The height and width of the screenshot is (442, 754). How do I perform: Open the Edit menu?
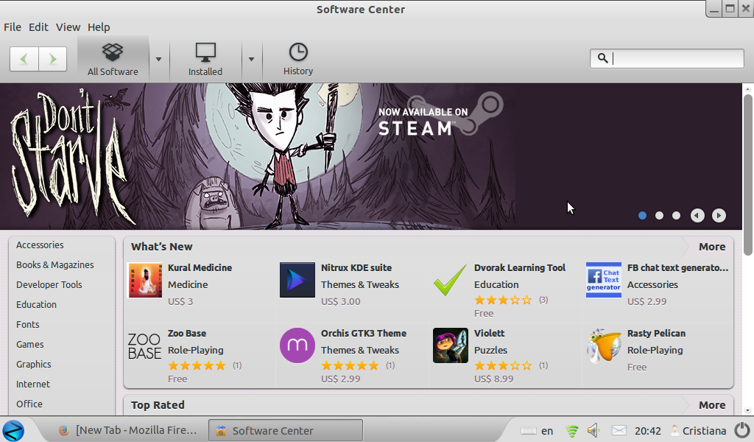point(38,27)
